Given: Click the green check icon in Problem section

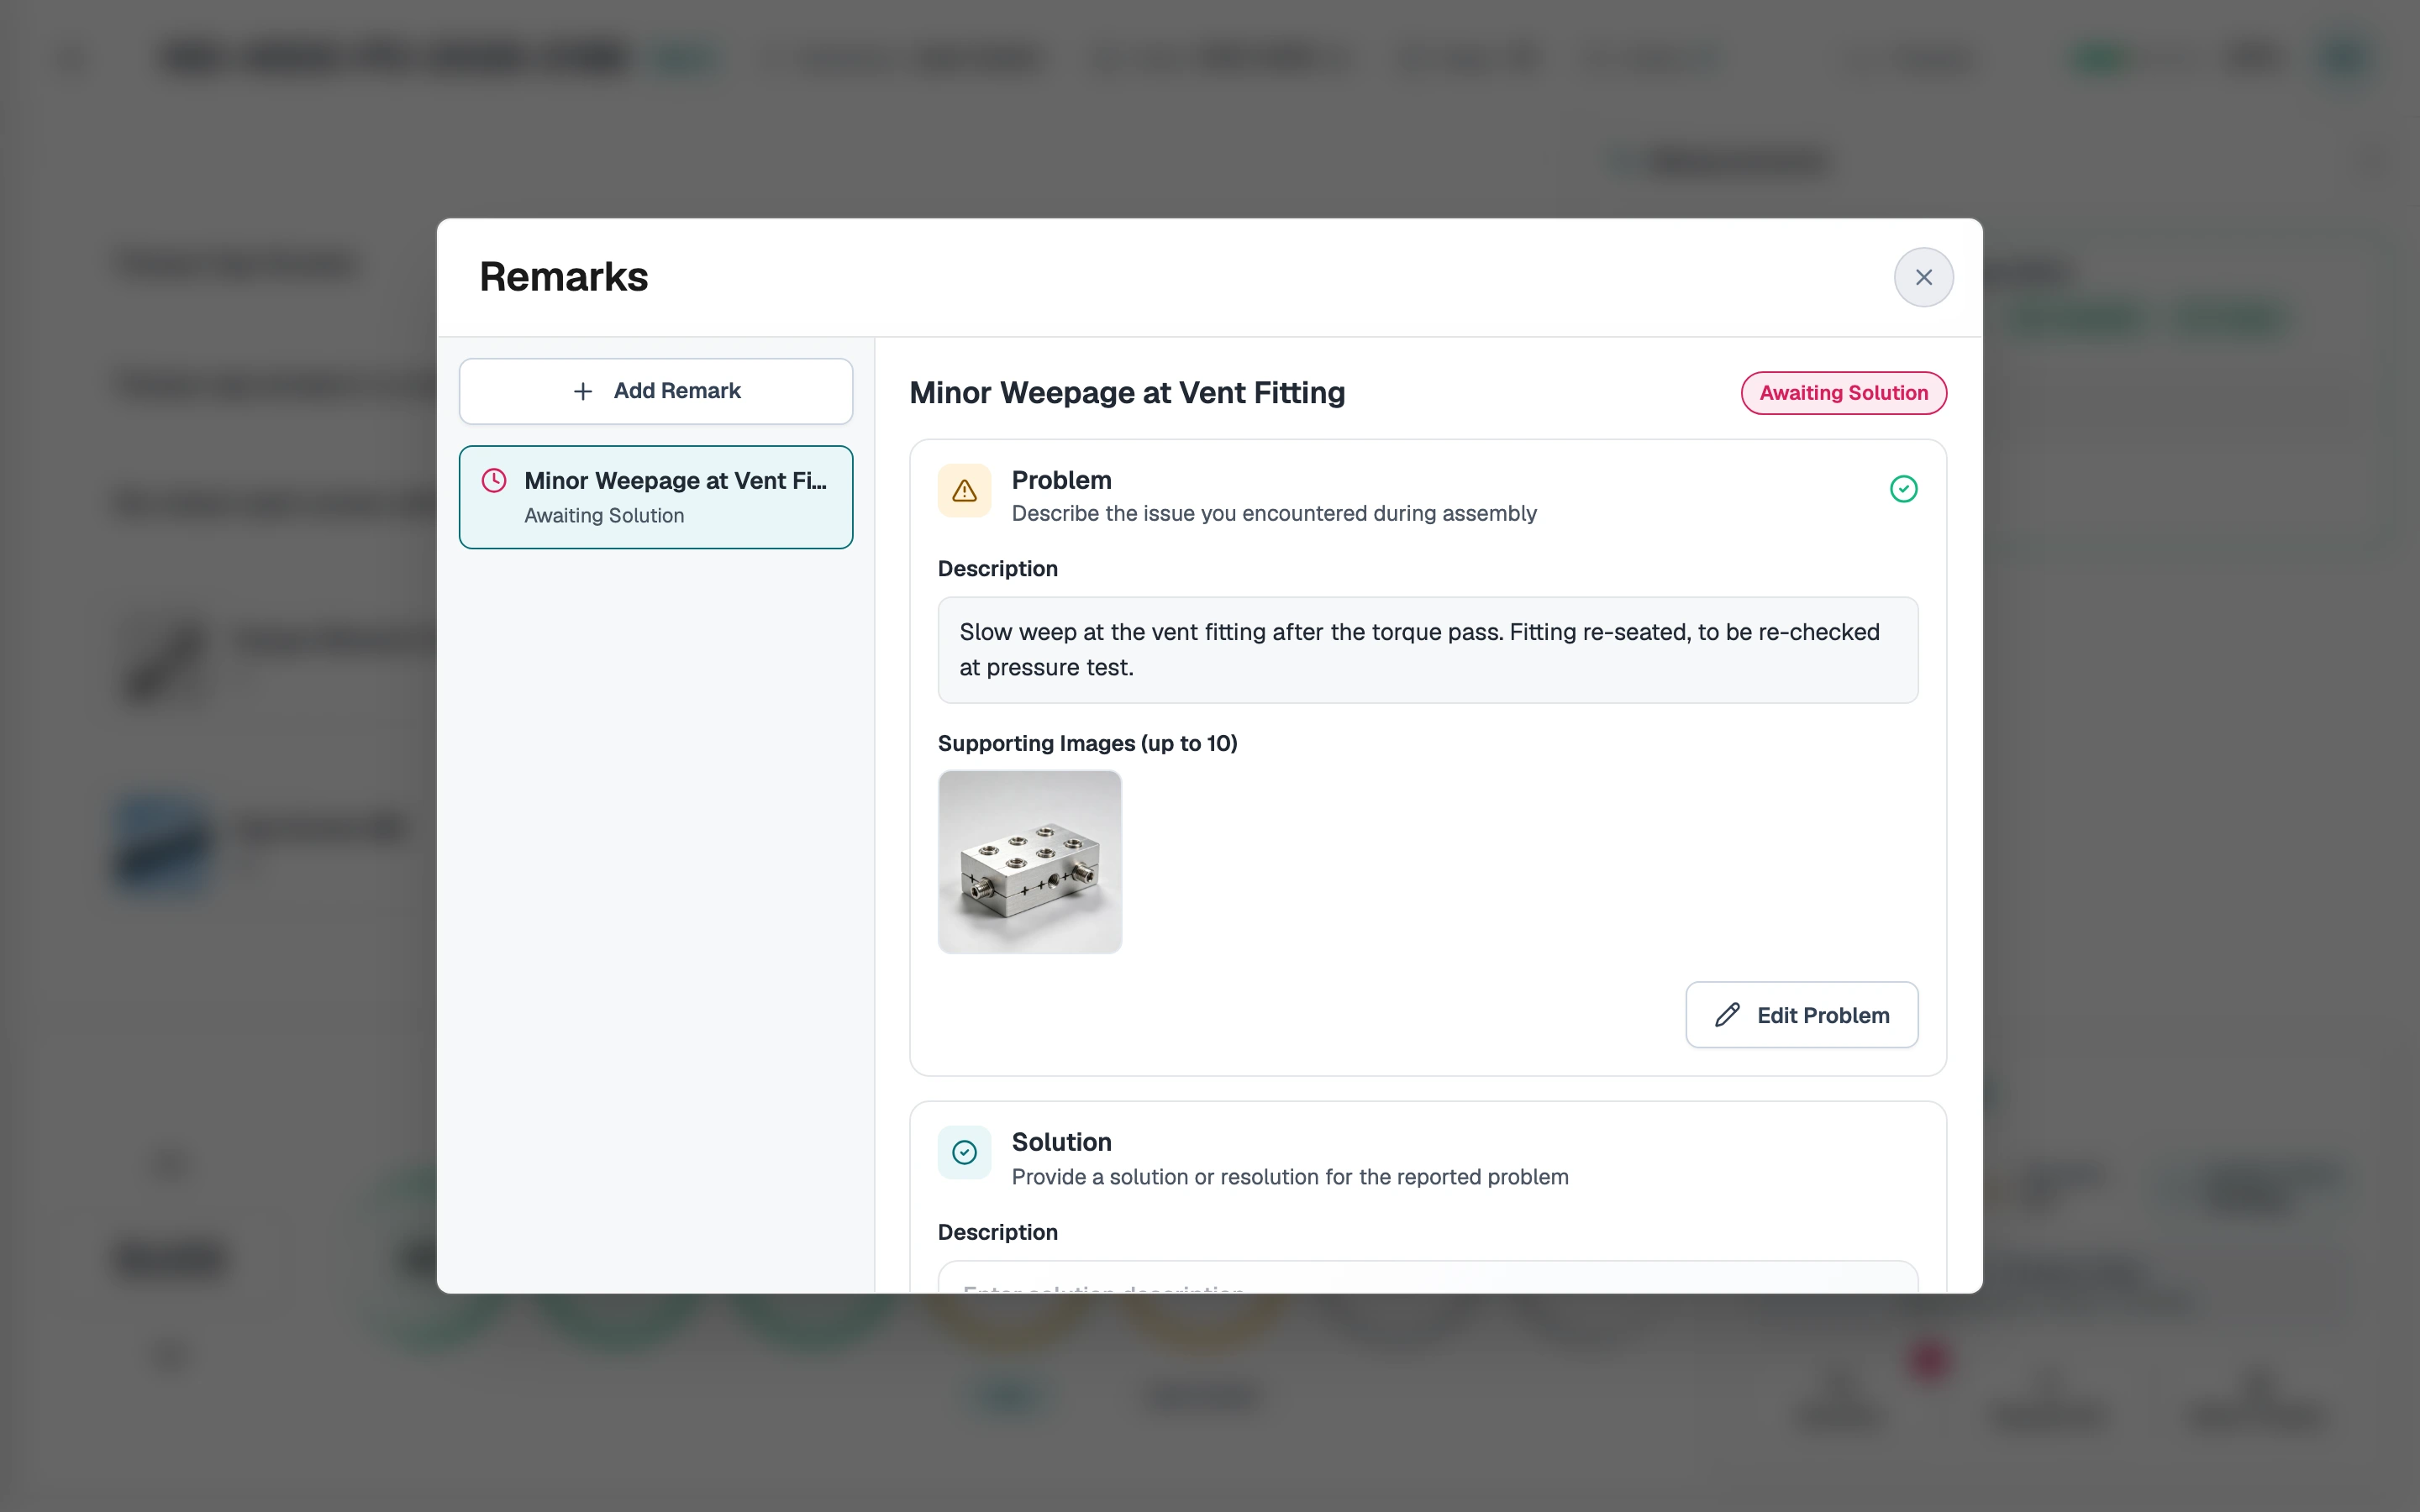Looking at the screenshot, I should [1903, 489].
